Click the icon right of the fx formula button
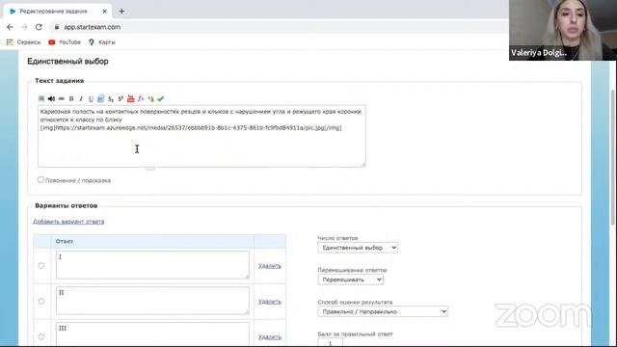 (150, 98)
